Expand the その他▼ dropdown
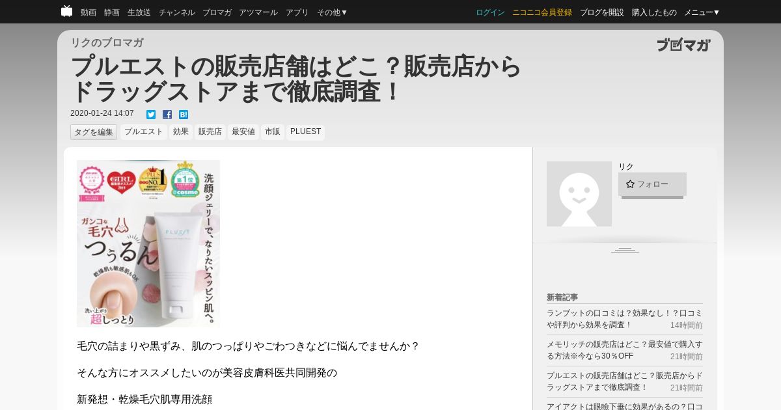 333,12
